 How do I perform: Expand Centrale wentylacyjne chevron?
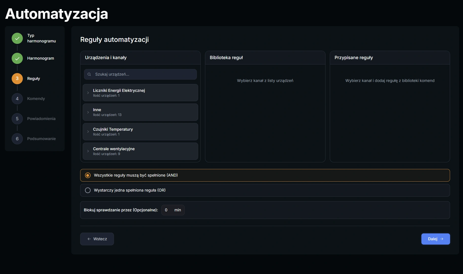point(88,151)
